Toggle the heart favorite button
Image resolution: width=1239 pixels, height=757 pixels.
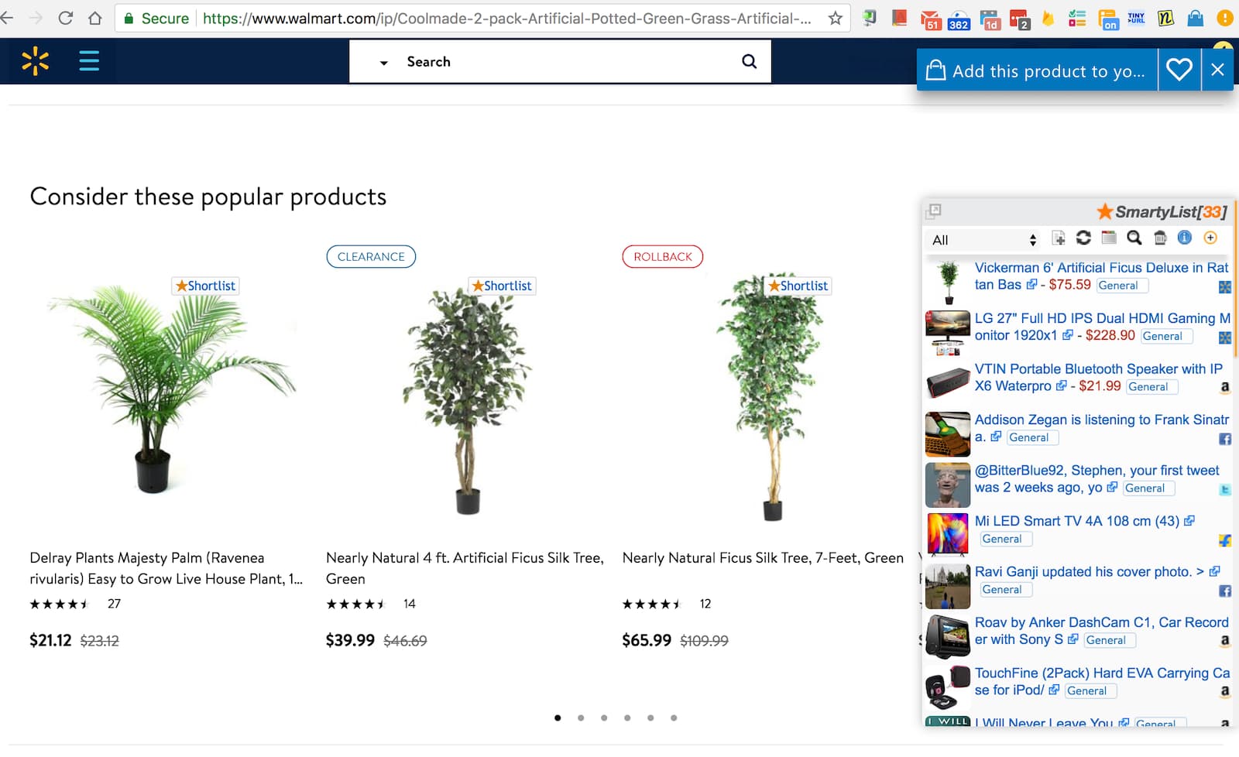coord(1179,70)
